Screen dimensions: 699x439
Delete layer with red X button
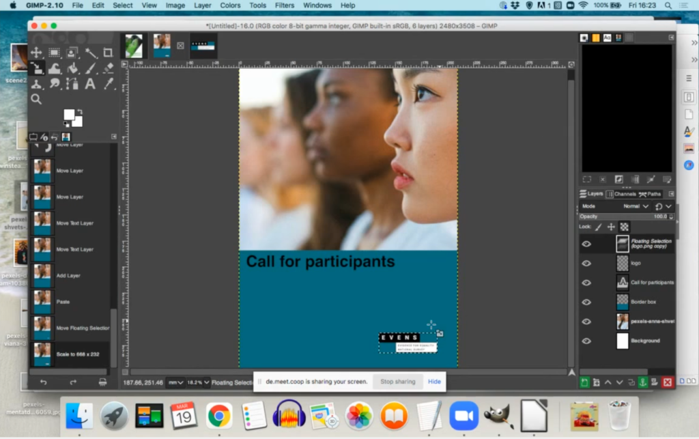668,382
